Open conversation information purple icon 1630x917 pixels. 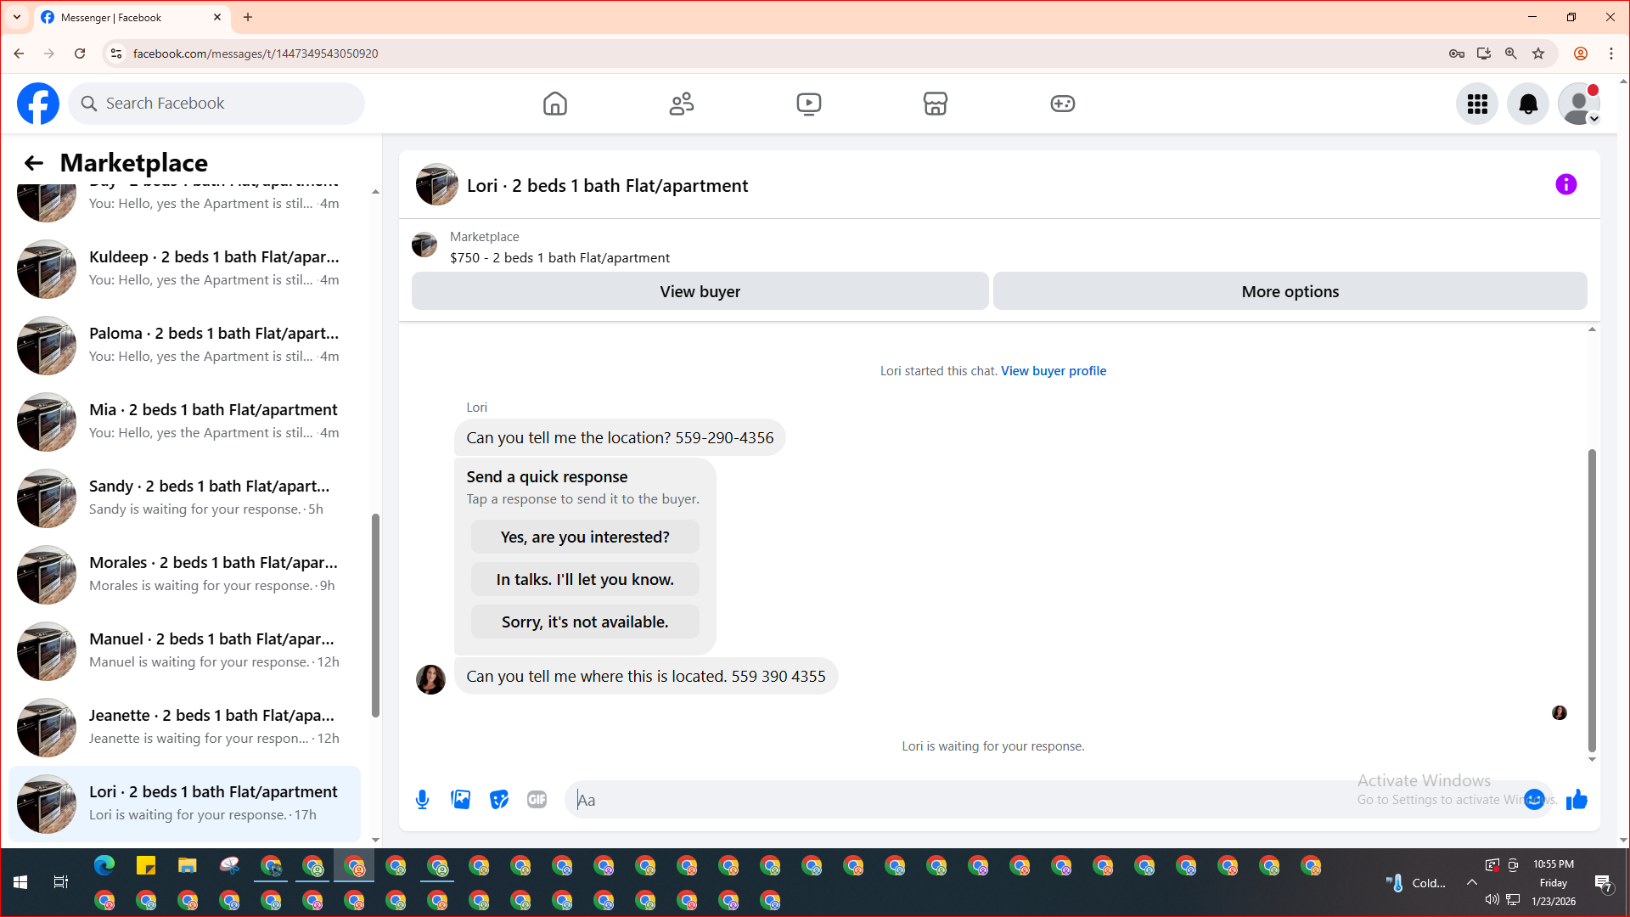pos(1565,184)
